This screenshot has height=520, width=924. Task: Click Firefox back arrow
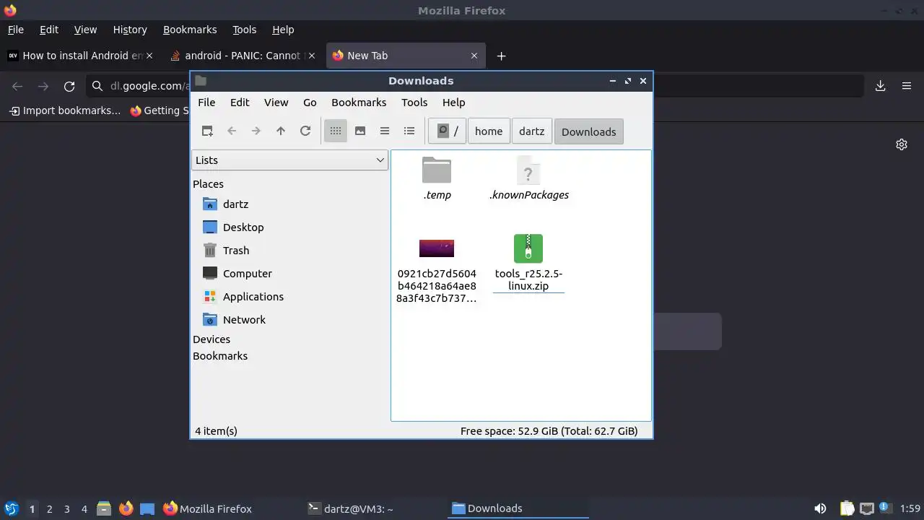(x=17, y=86)
